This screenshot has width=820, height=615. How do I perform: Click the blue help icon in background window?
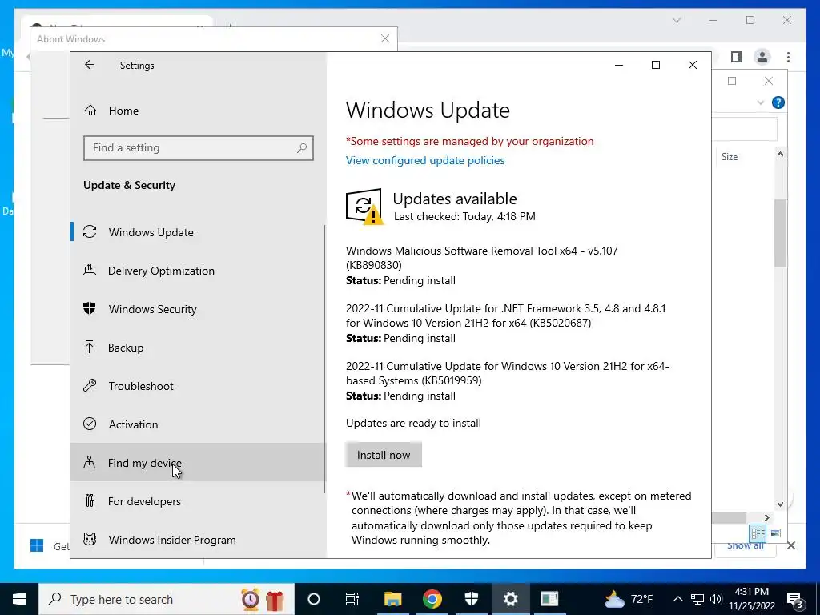pyautogui.click(x=778, y=102)
